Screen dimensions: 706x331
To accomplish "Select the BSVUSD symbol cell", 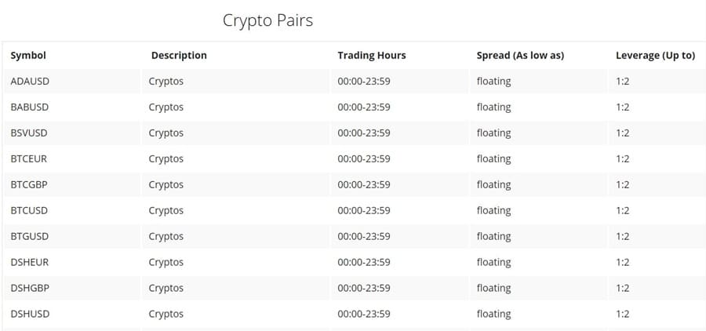I will (x=30, y=133).
